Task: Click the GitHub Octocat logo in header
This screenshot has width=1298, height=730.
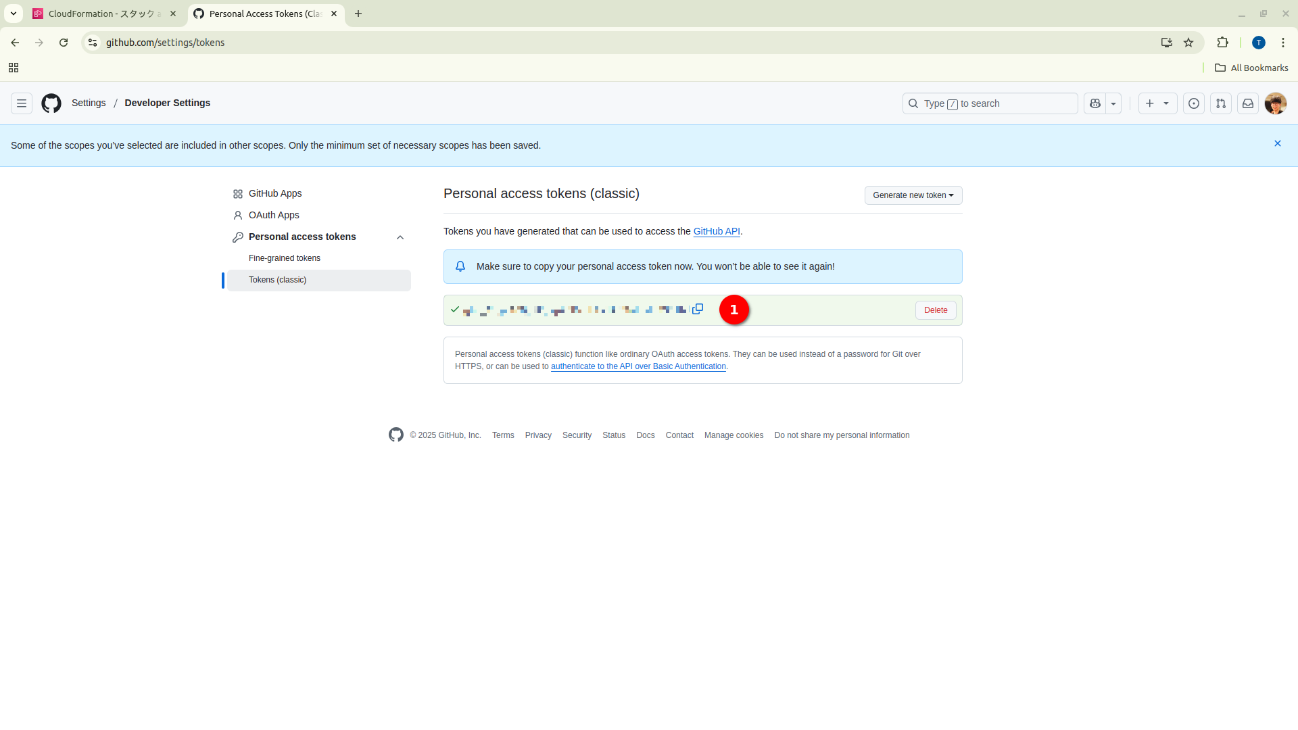Action: (x=51, y=103)
